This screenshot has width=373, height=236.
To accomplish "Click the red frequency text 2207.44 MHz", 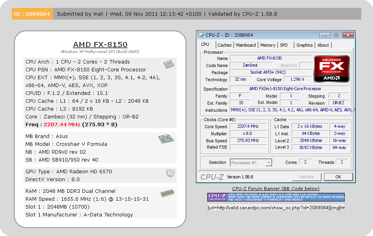I will tap(62, 125).
